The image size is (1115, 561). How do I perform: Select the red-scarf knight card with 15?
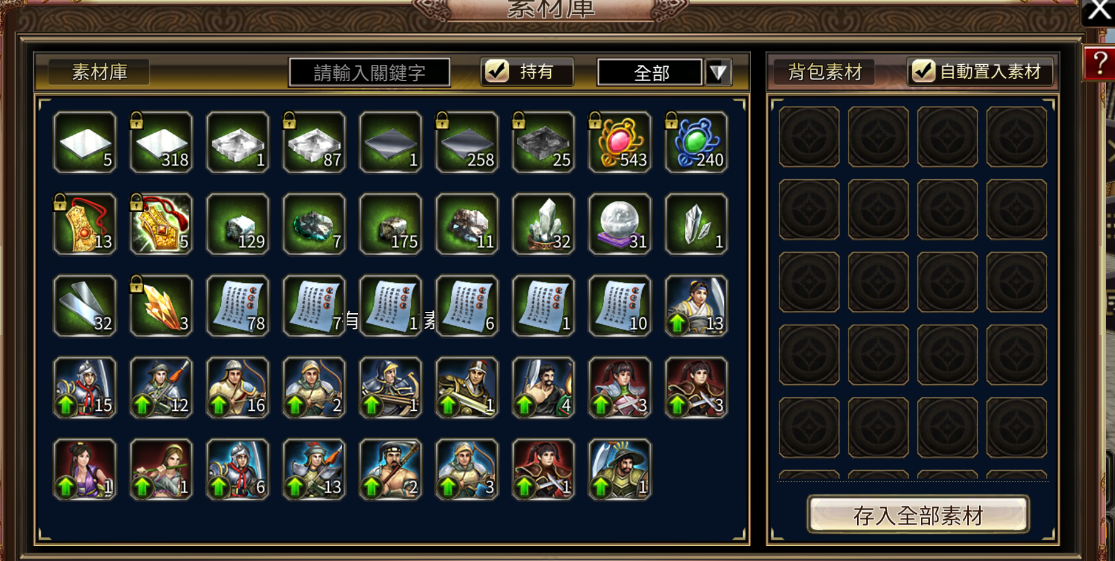click(84, 388)
